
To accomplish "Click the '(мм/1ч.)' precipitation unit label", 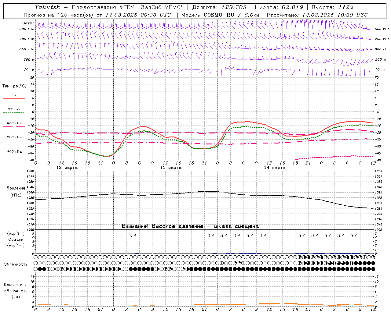I will (16, 245).
